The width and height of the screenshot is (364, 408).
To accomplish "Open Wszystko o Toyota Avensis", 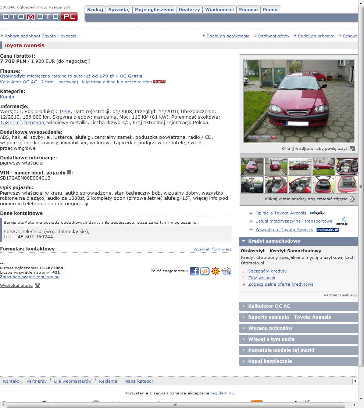I will pos(284,230).
